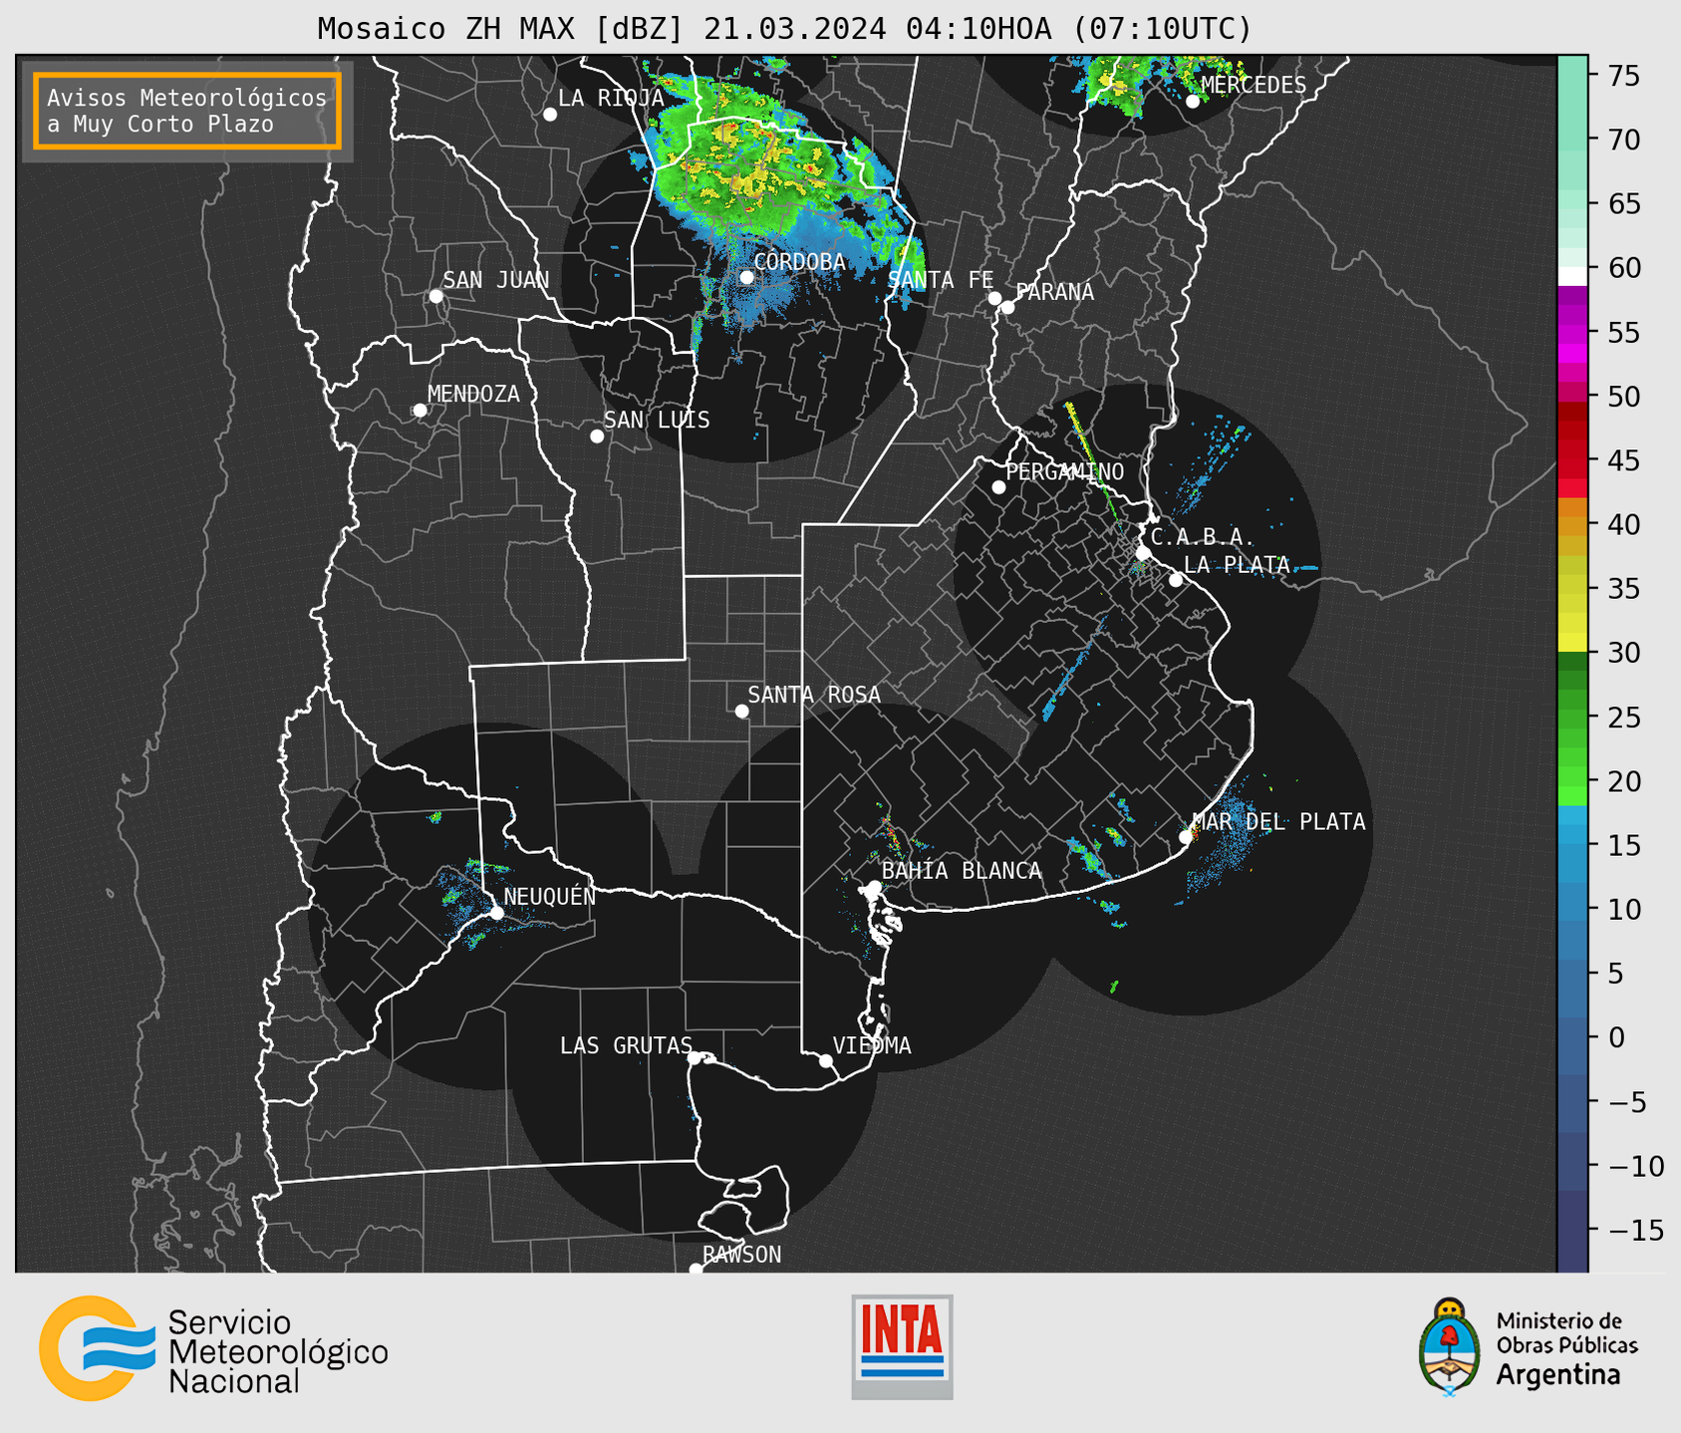1681x1433 pixels.
Task: Click the 'C.A.B.A.' city label
Action: click(1203, 537)
